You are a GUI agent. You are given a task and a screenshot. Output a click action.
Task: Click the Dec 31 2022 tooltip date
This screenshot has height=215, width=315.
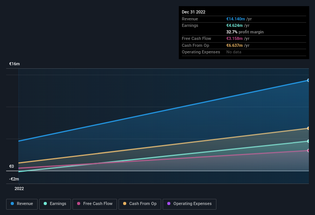click(193, 12)
